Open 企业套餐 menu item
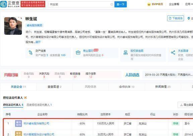The image size is (193, 136). point(174,4)
